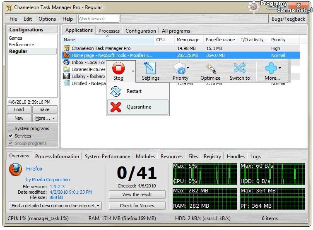Open Settings pencil icon in popup toolbar
Screen dimensions: 313x230
[x=150, y=68]
